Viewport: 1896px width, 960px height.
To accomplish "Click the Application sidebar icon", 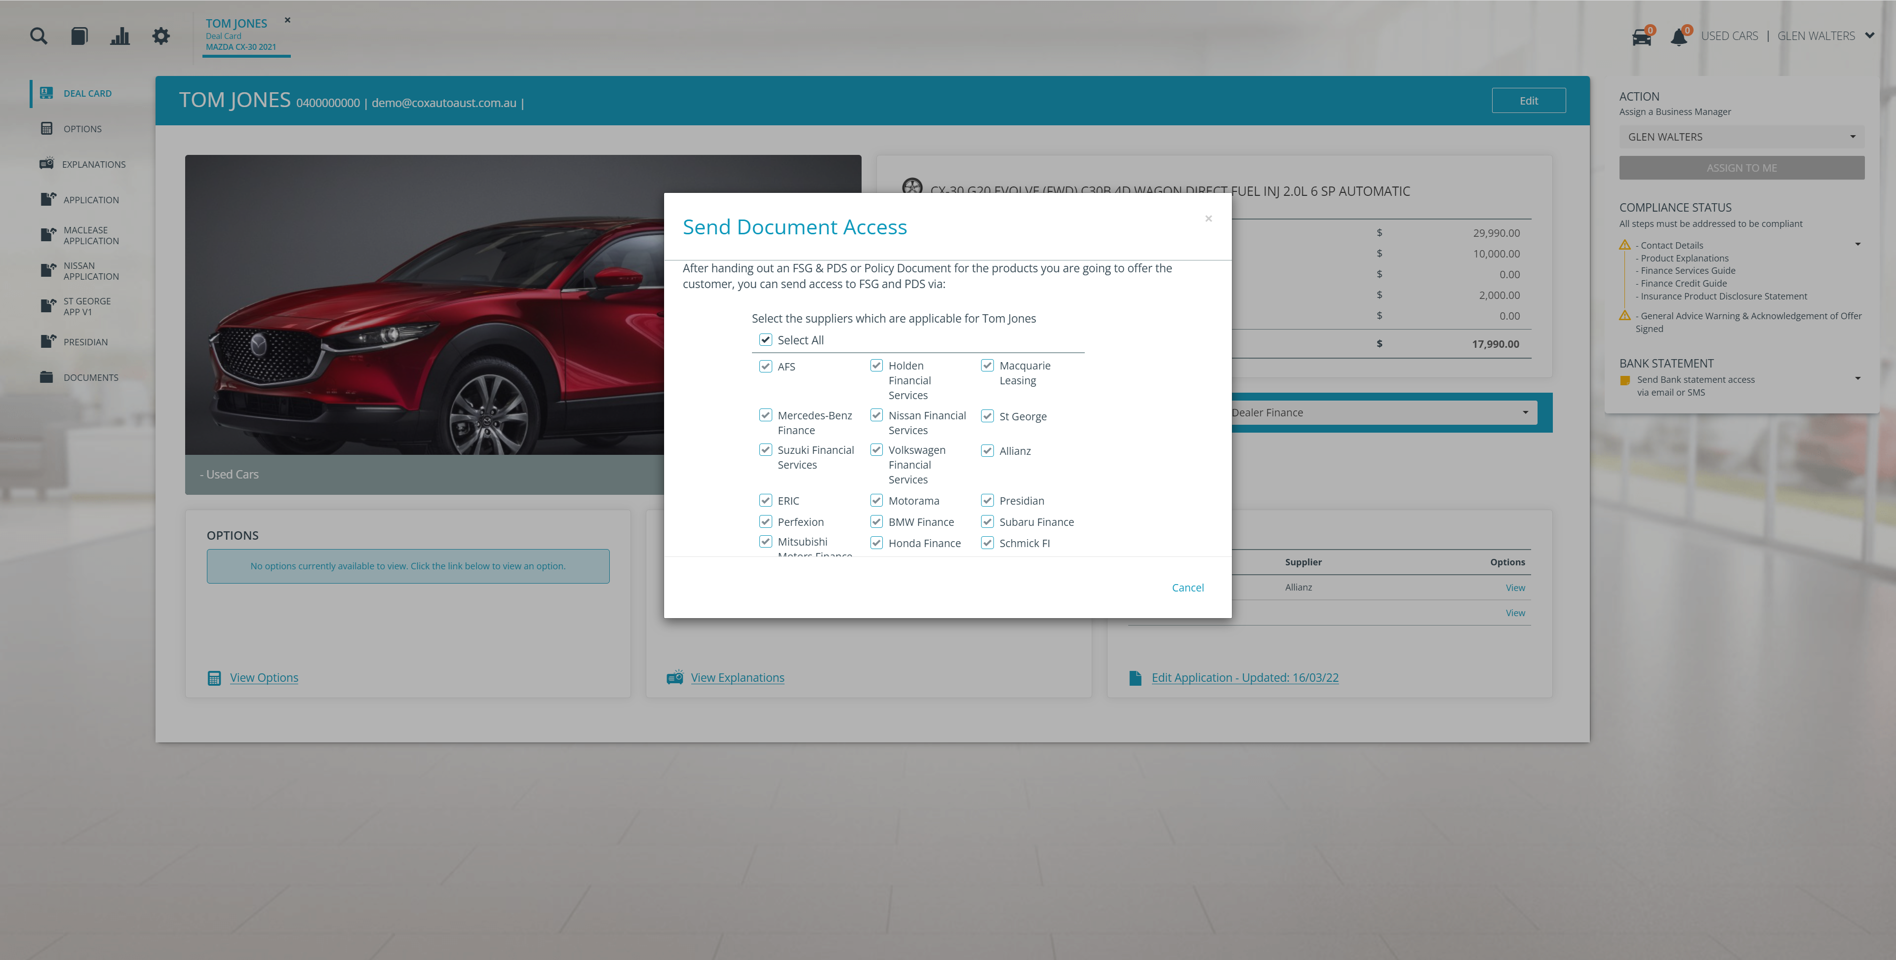I will point(48,199).
